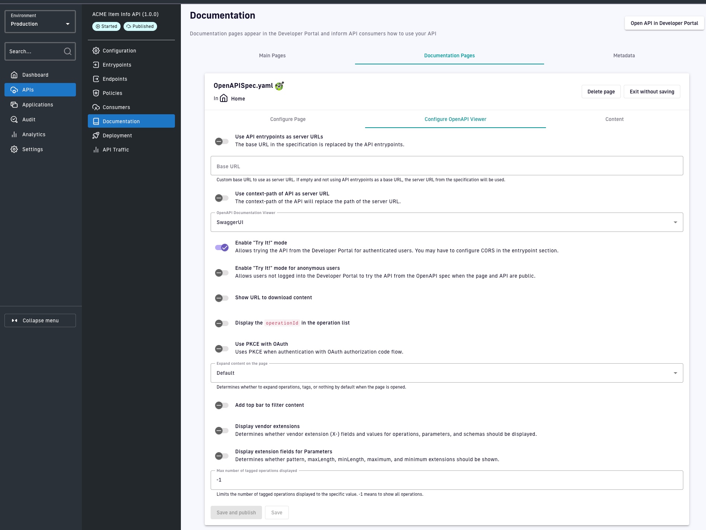Toggle Display the operationId switch
Screen dimensions: 706x530
[222, 323]
